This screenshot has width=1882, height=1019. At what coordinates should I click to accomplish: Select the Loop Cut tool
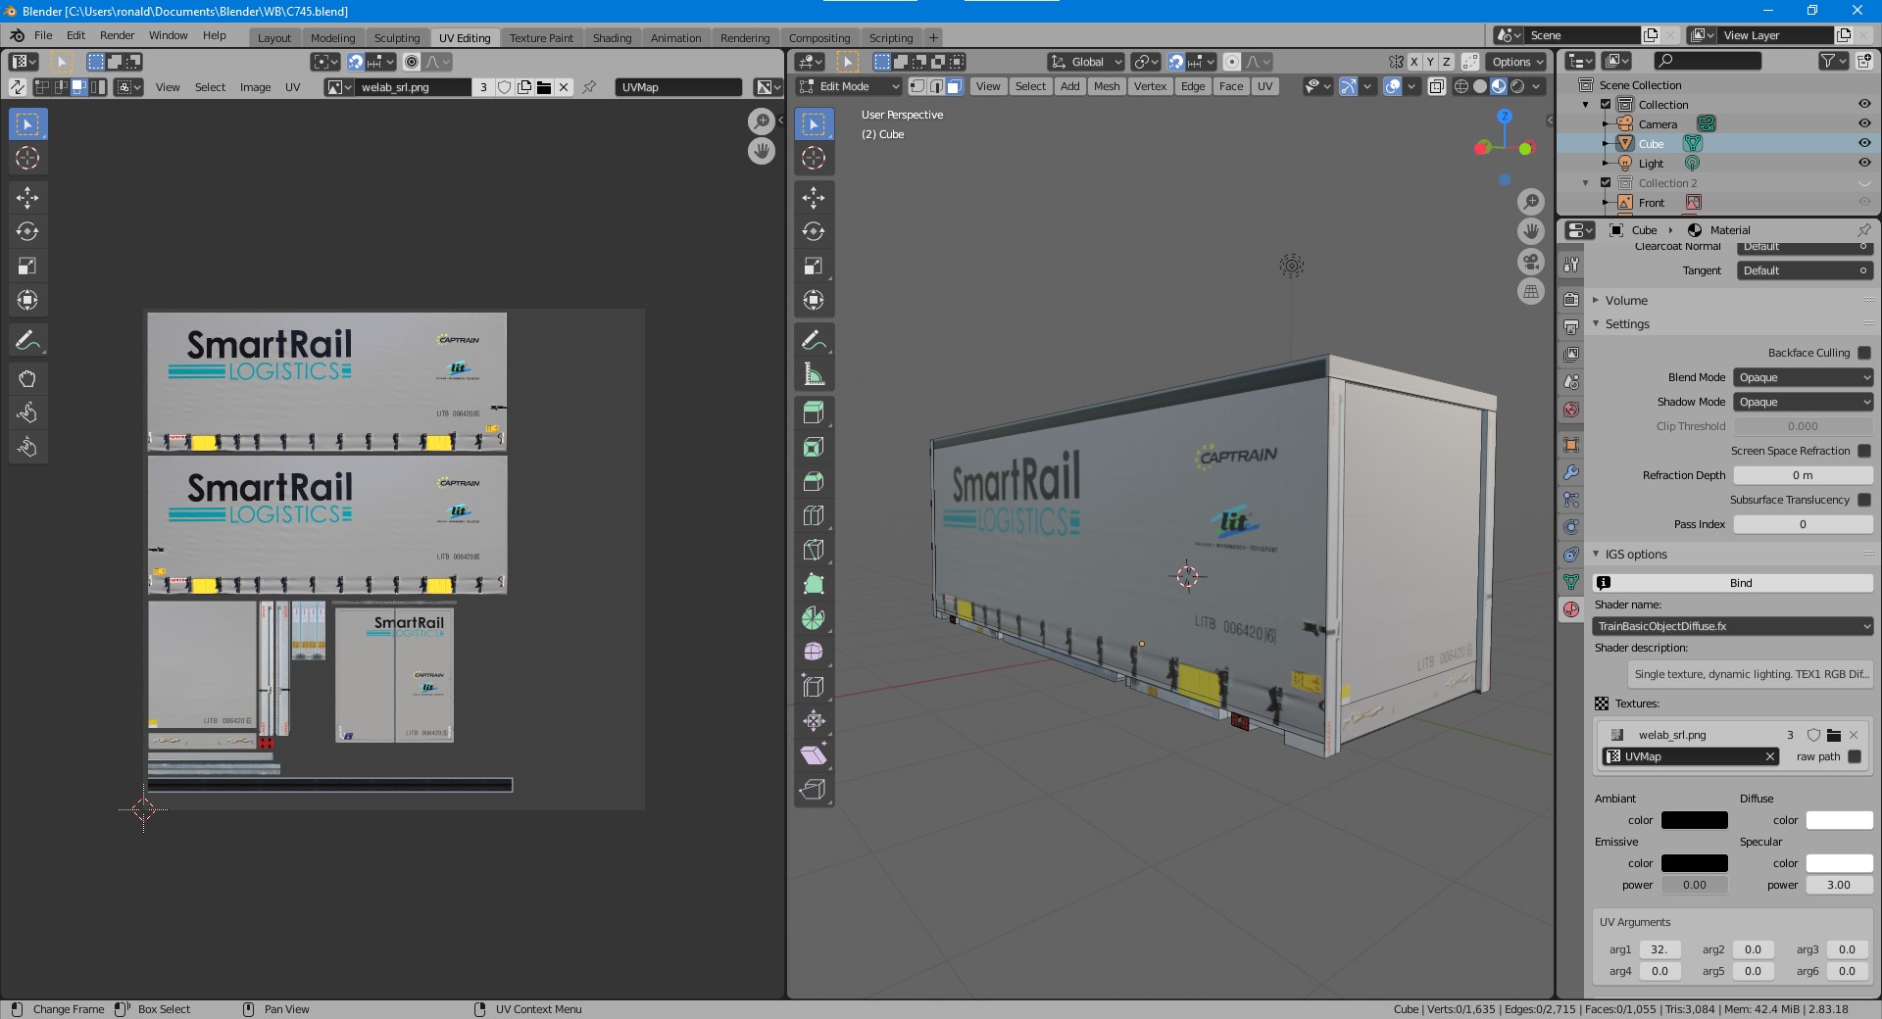click(813, 515)
